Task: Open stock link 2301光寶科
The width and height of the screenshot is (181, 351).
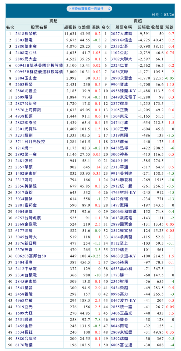Action: click(26, 129)
